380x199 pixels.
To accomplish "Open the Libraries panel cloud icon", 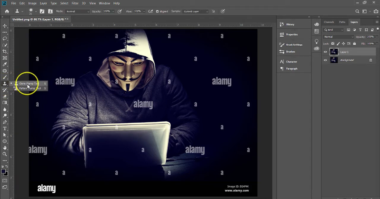I will pos(316,49).
